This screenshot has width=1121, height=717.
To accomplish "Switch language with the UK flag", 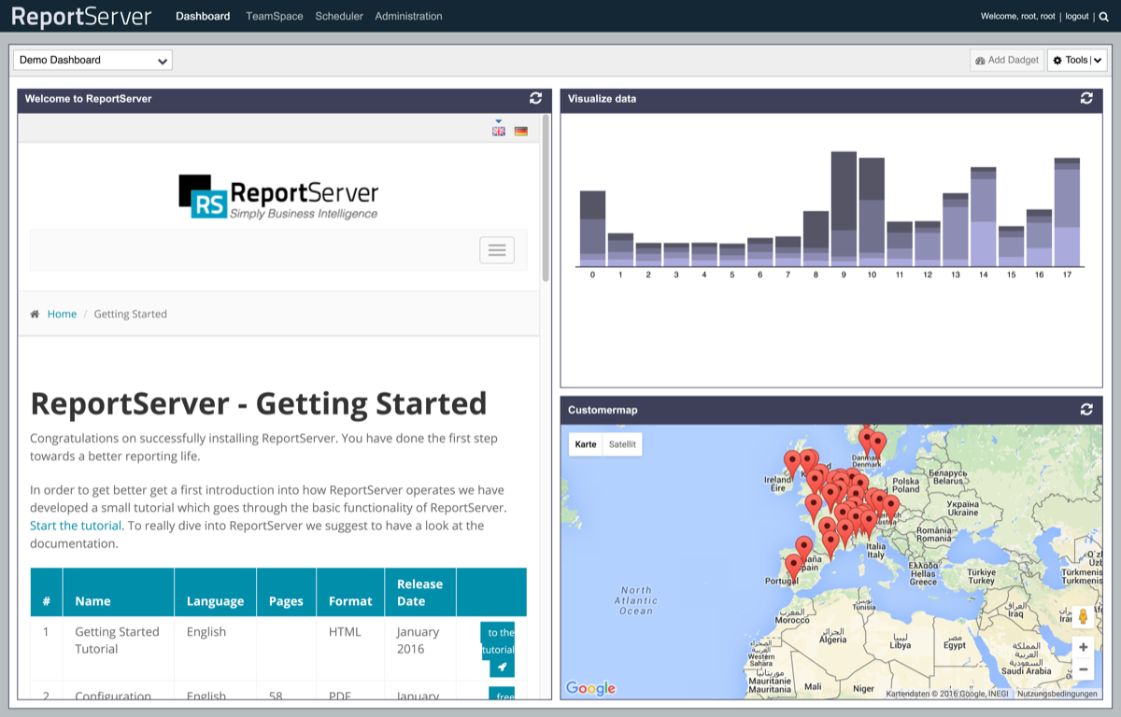I will pyautogui.click(x=499, y=131).
